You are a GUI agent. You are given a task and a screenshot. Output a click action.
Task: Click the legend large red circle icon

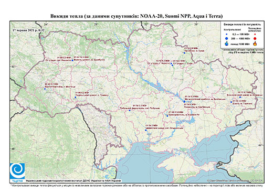coord(255,38)
